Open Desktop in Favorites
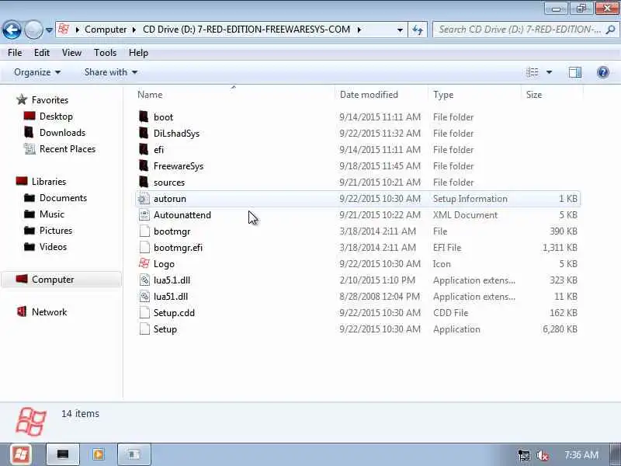 pos(56,116)
